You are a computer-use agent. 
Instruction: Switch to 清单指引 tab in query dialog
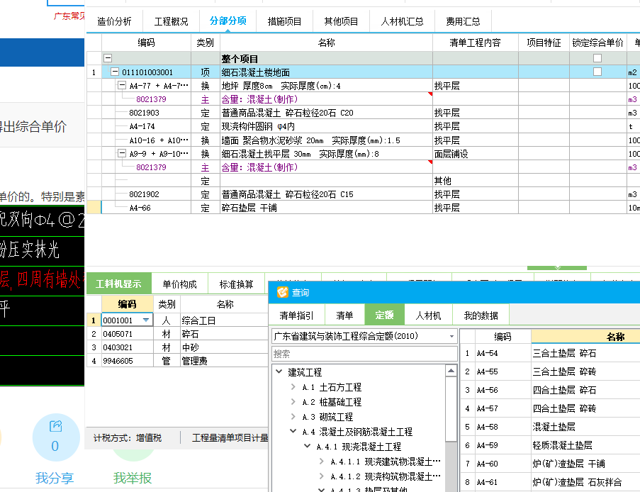coord(296,315)
